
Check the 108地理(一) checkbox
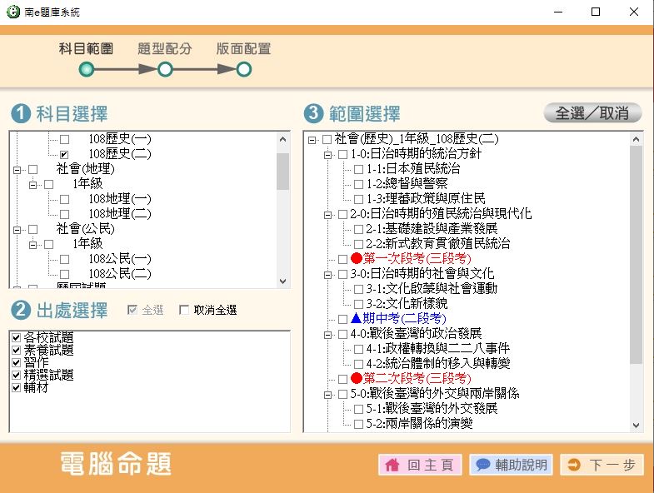pos(64,199)
